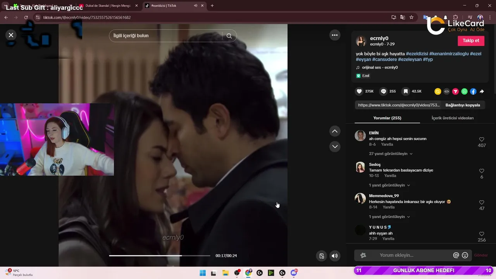496x279 pixels.
Task: Open File Explorer from taskbar
Action: coord(226,273)
